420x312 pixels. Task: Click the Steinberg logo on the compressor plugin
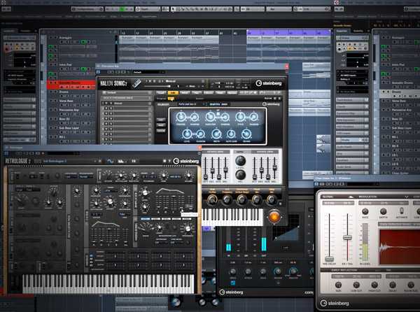[231, 292]
